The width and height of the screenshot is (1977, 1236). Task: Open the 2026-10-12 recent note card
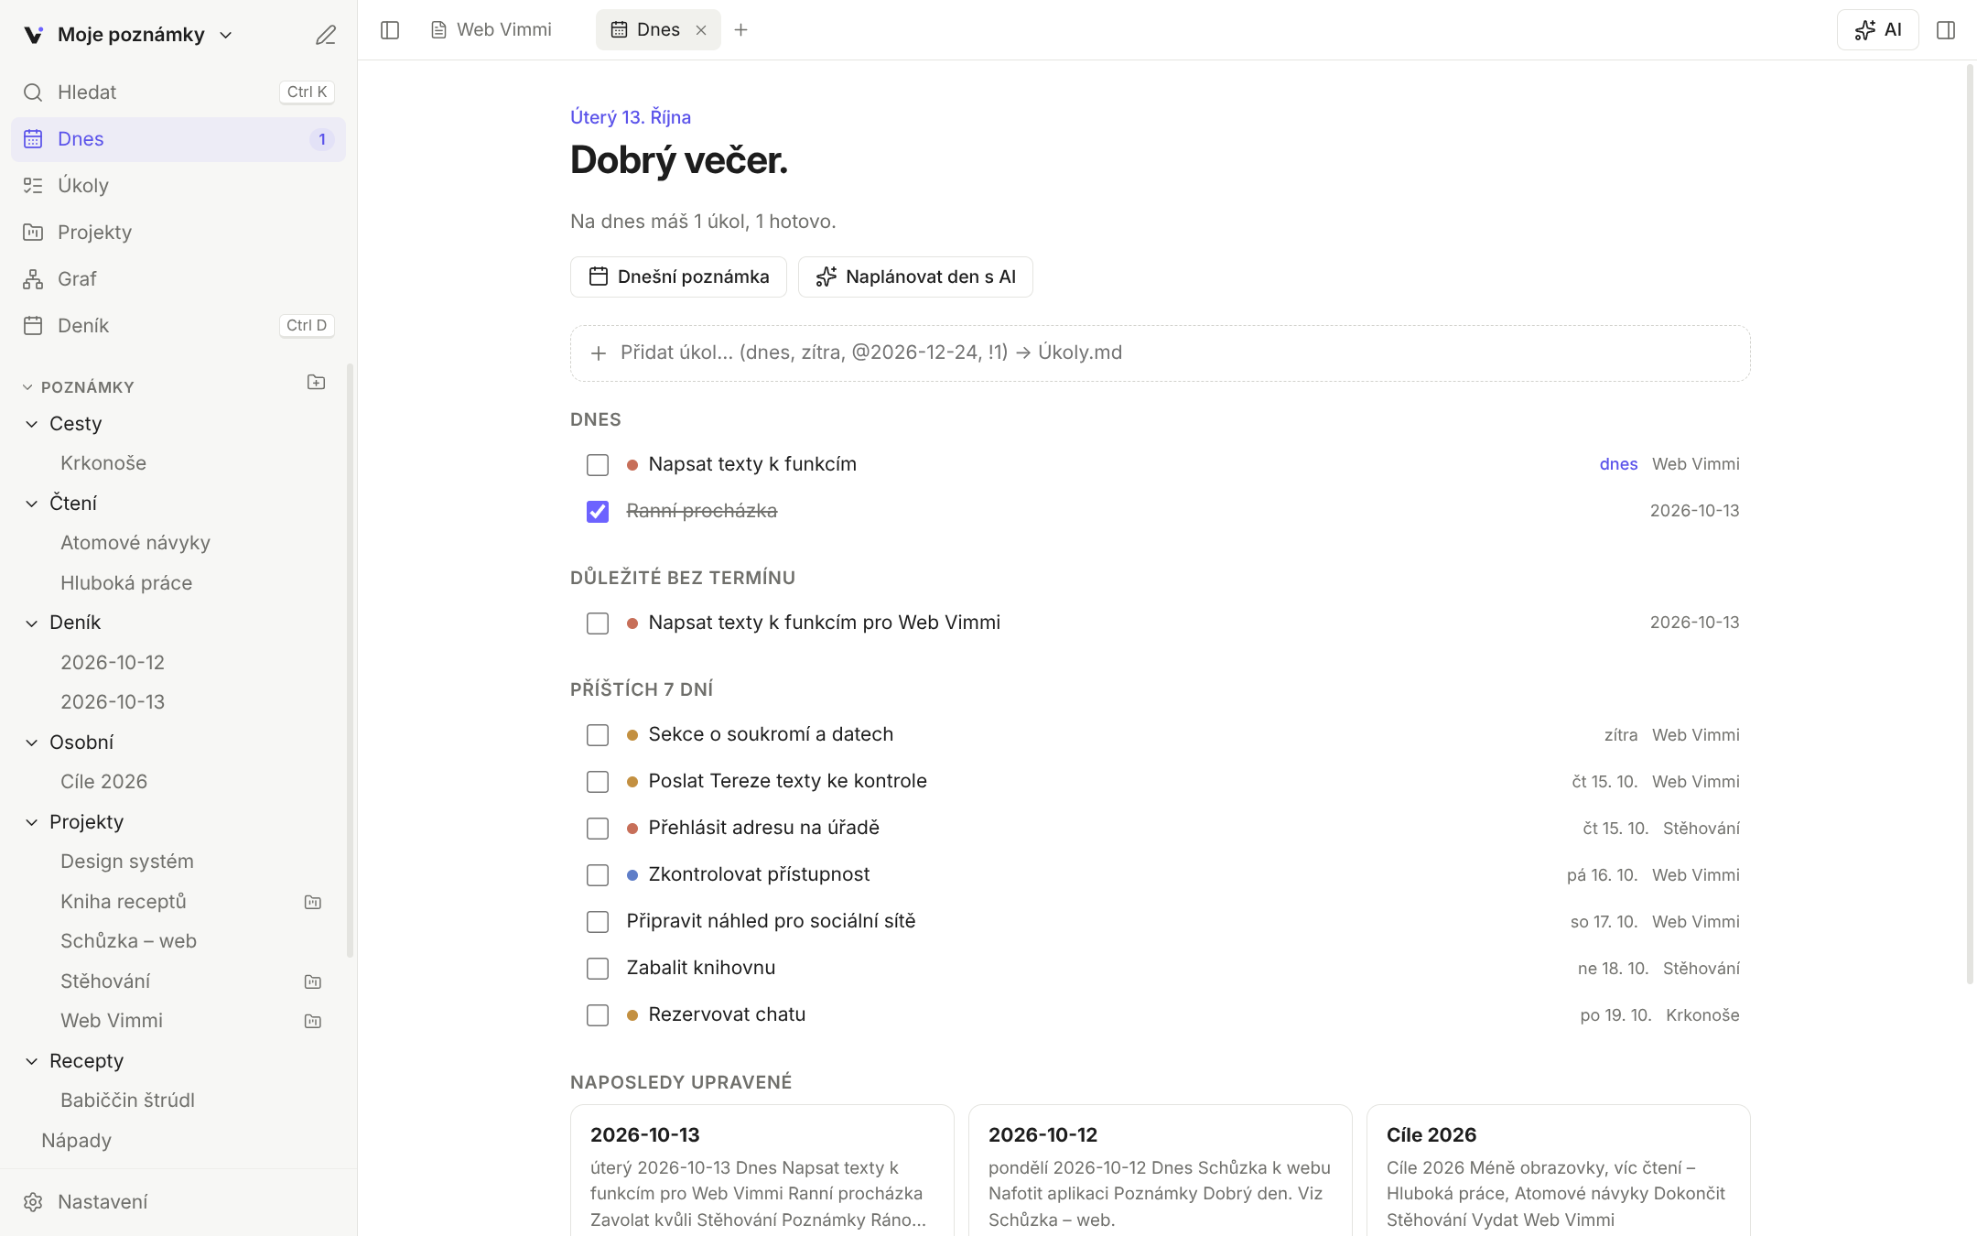pos(1161,1171)
